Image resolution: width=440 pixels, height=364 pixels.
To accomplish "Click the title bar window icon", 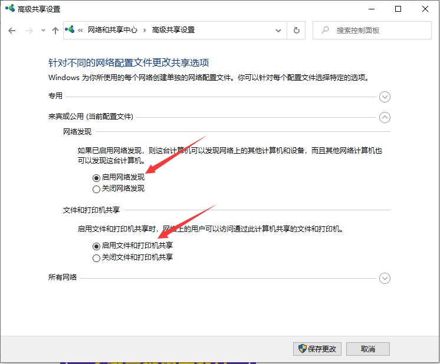I will [9, 9].
